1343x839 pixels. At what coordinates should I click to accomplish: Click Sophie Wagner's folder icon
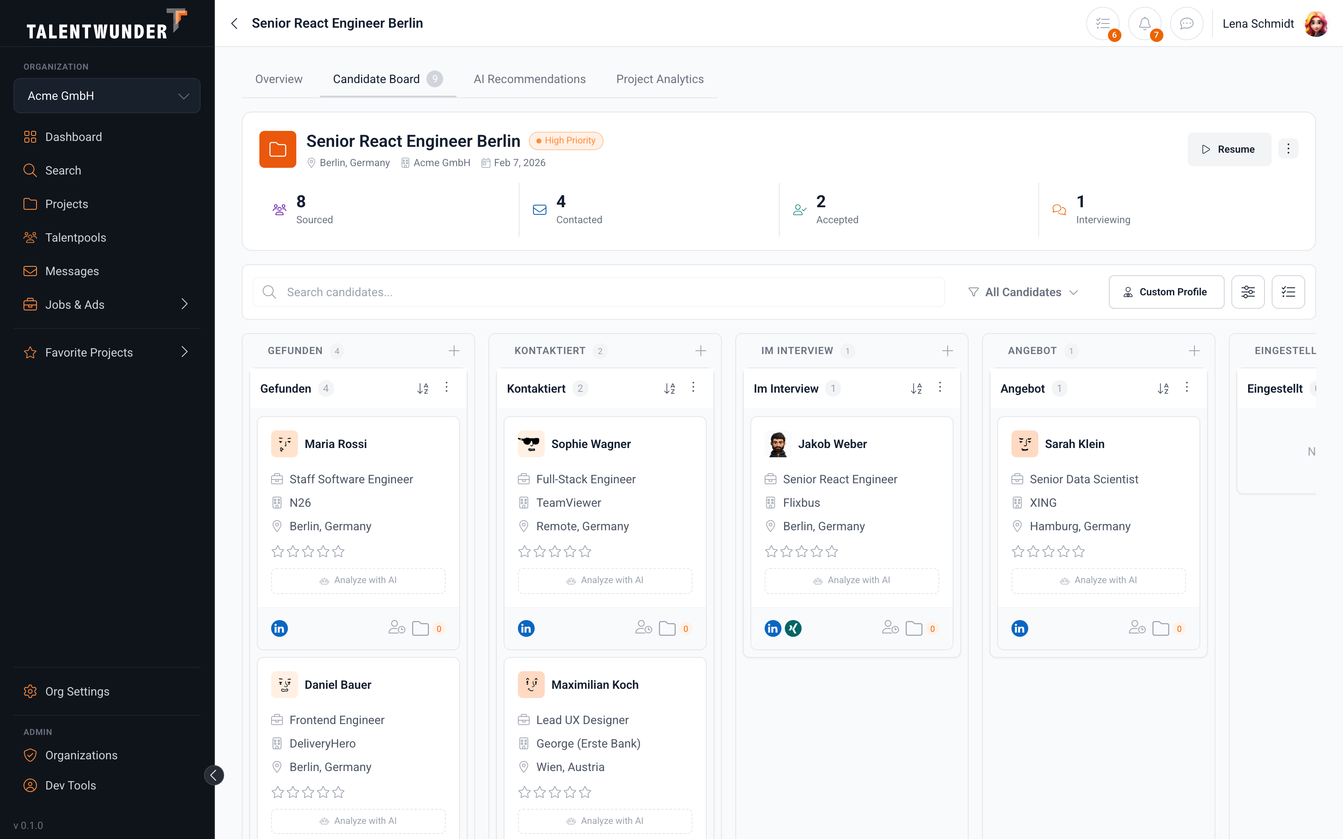[x=667, y=628]
